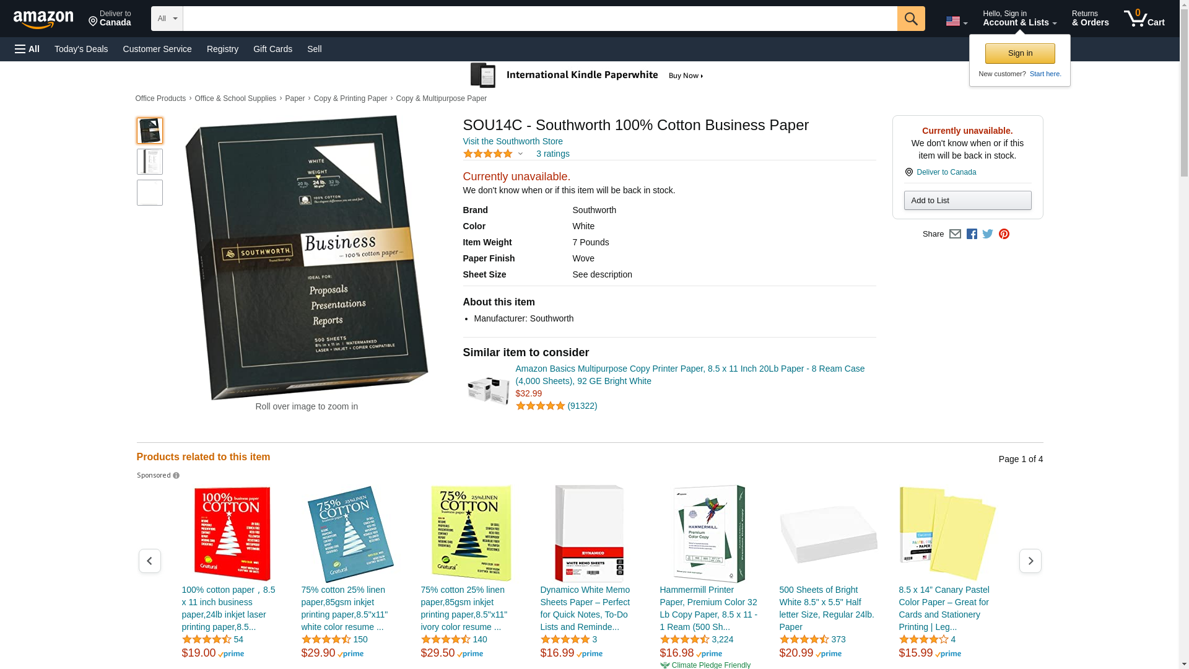The width and height of the screenshot is (1189, 669).
Task: Click the yellow Sign in button
Action: tap(1020, 53)
